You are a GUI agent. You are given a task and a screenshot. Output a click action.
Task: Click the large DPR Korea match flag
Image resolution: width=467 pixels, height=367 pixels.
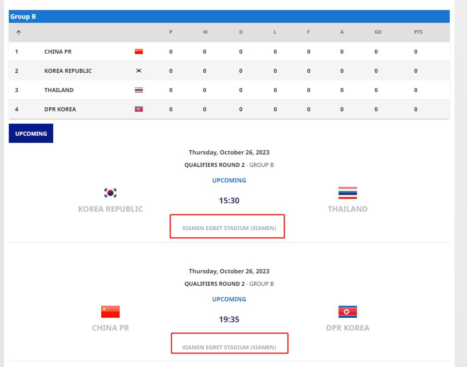348,312
